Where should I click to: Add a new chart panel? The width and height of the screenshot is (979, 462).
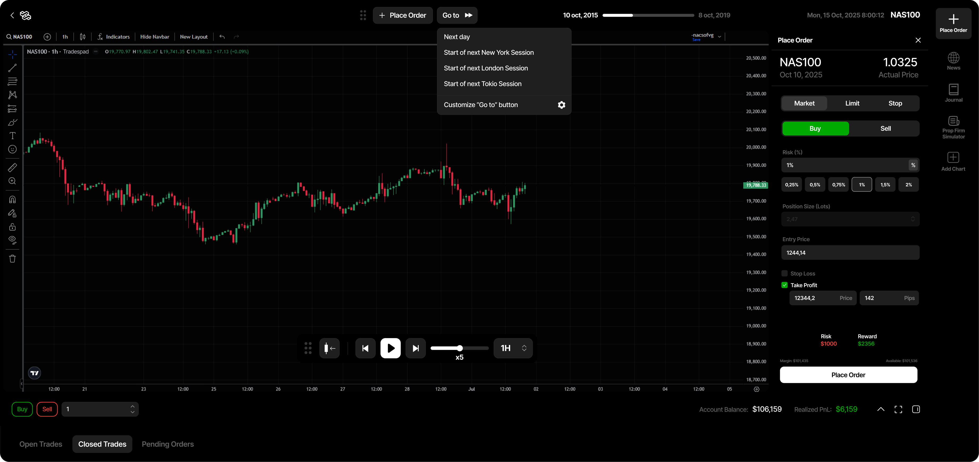coord(953,162)
